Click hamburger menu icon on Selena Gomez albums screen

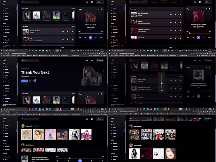200,119
